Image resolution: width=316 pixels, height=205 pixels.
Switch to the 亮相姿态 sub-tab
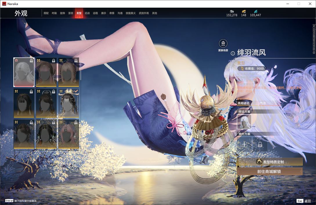tap(243, 103)
